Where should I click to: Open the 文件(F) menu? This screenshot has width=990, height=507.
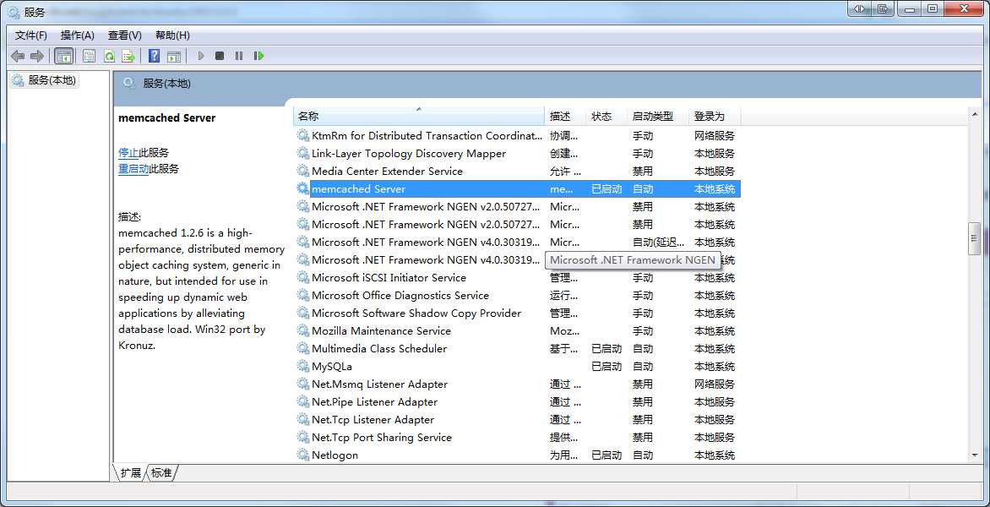(x=31, y=35)
